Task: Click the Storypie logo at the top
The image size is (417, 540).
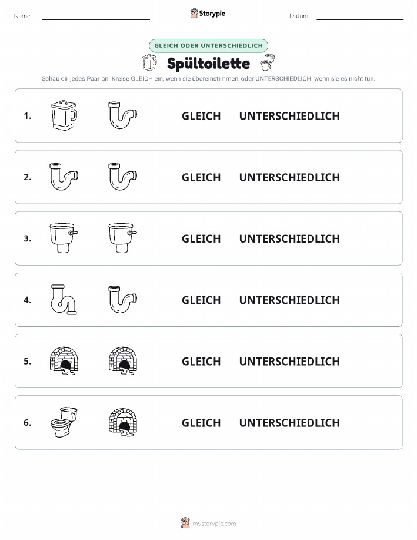Action: pyautogui.click(x=208, y=14)
